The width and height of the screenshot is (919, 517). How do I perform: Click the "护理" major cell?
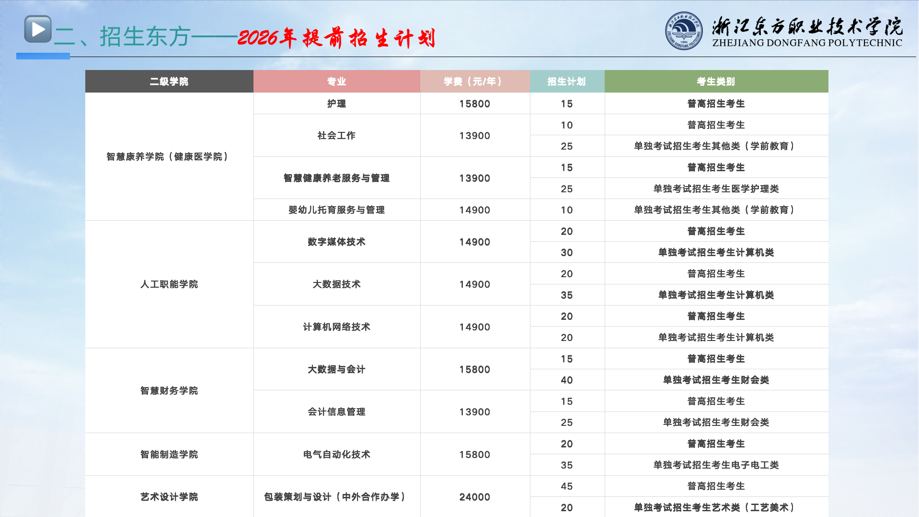click(337, 103)
